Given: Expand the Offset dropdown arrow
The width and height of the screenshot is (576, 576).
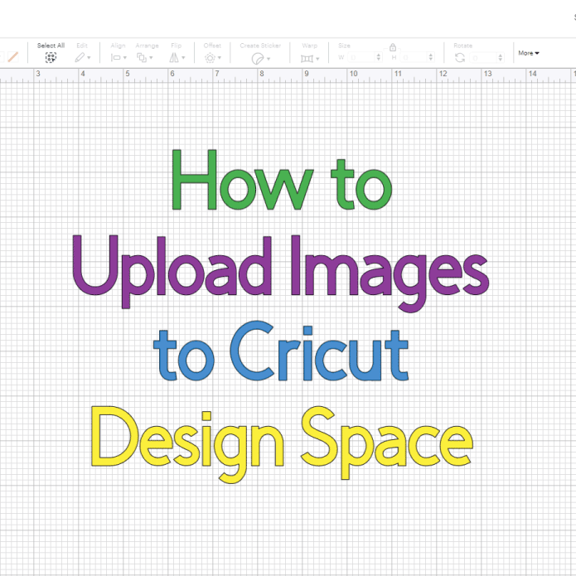Looking at the screenshot, I should 220,58.
